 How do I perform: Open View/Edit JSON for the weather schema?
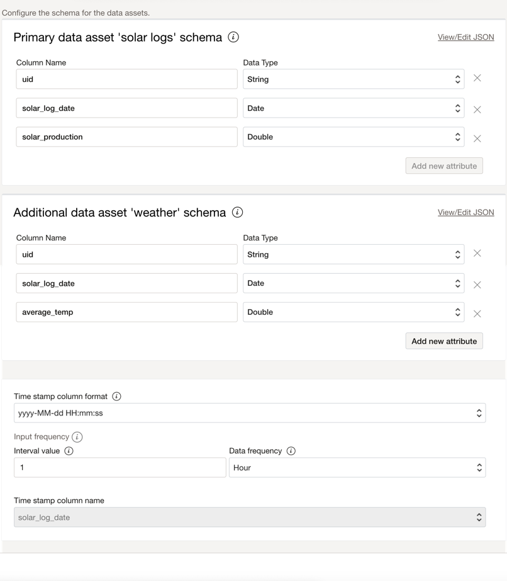465,213
